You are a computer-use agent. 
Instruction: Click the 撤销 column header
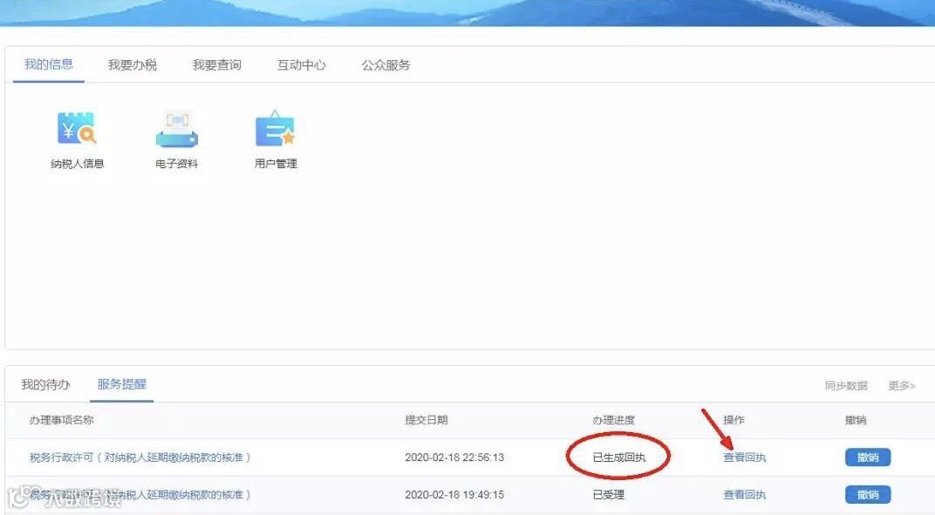click(856, 420)
